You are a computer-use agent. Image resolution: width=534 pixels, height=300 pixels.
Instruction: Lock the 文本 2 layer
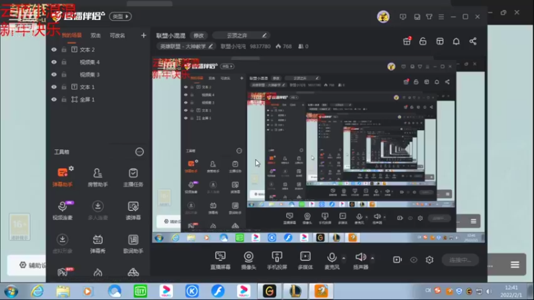click(63, 49)
